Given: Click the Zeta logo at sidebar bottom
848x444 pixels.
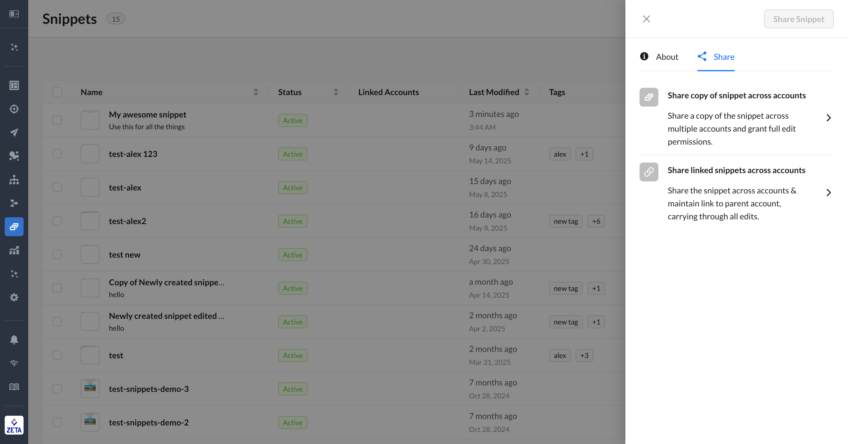Looking at the screenshot, I should tap(14, 425).
